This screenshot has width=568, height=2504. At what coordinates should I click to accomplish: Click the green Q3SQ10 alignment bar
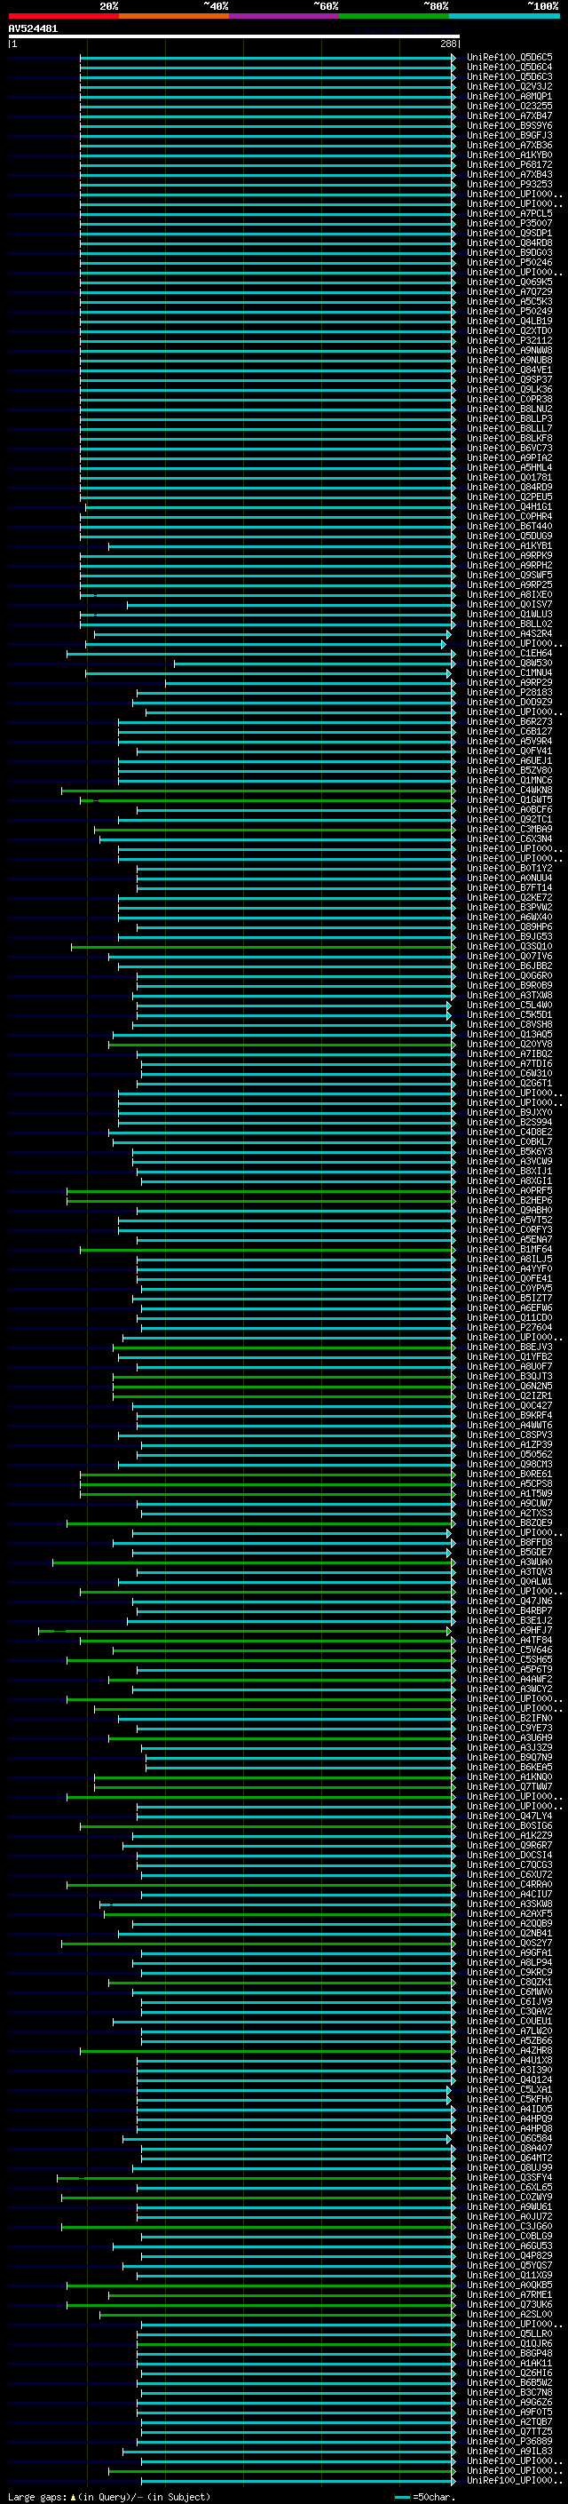coord(263,947)
